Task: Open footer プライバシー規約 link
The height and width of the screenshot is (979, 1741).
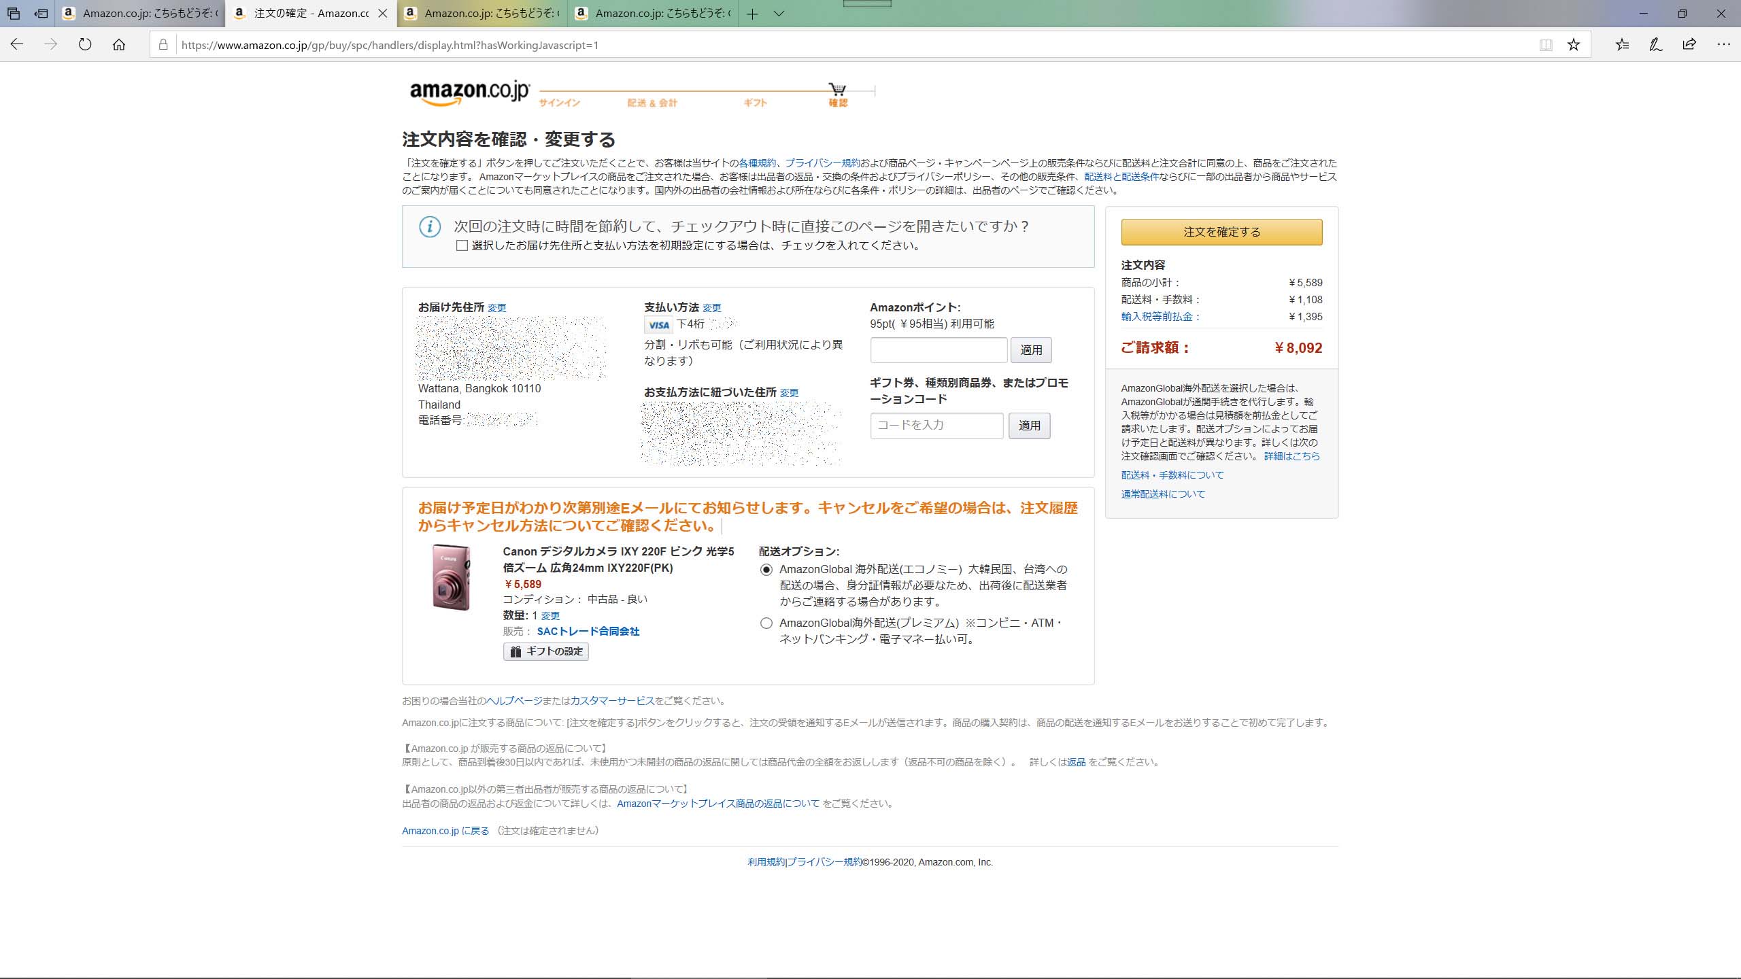Action: click(x=824, y=862)
